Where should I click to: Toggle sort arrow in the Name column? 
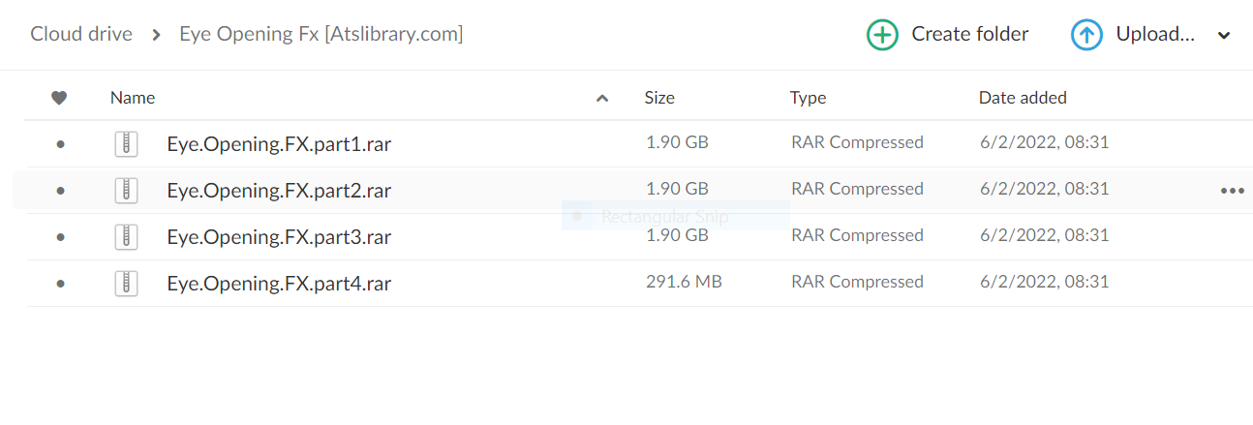(x=602, y=98)
